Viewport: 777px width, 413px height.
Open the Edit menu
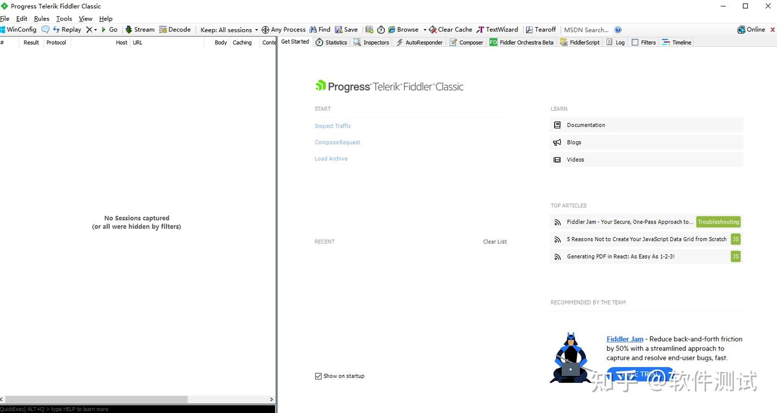pyautogui.click(x=22, y=18)
